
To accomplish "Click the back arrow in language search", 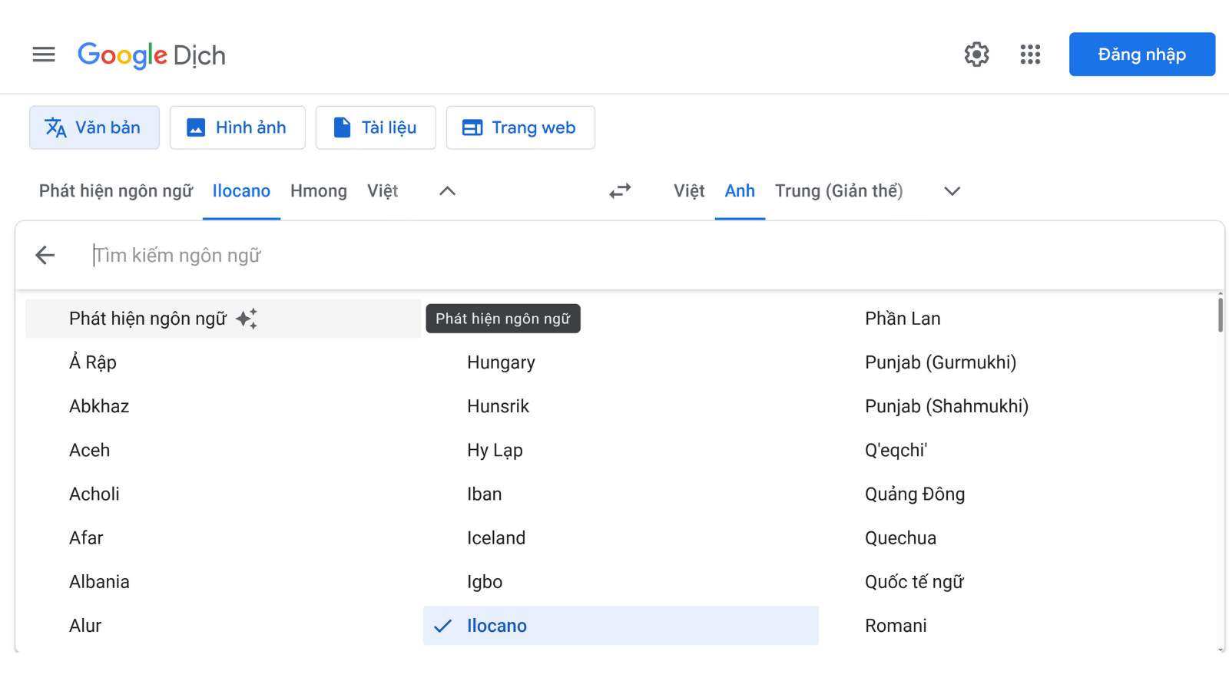I will tap(45, 255).
